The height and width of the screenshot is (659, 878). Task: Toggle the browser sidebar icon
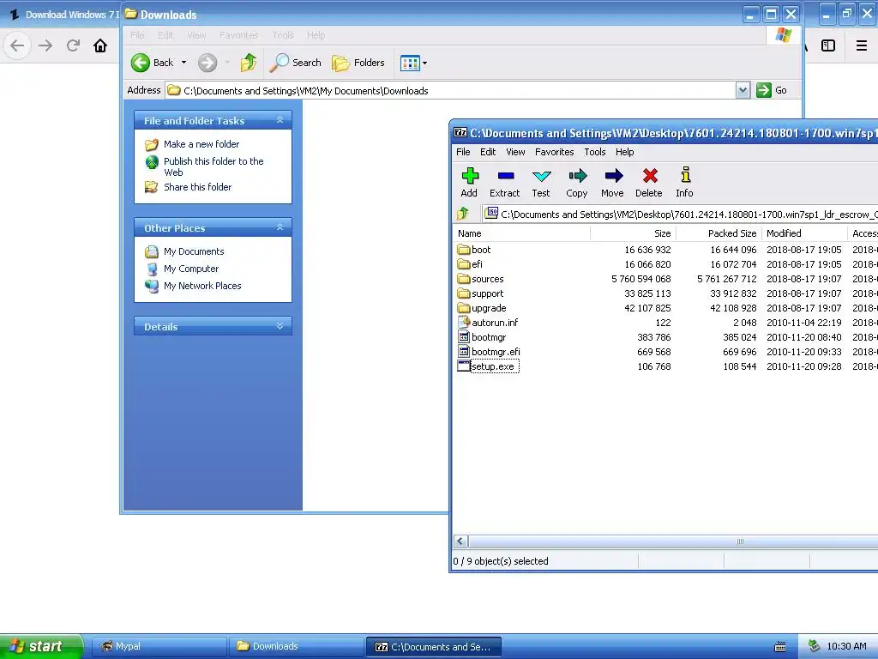[x=828, y=45]
